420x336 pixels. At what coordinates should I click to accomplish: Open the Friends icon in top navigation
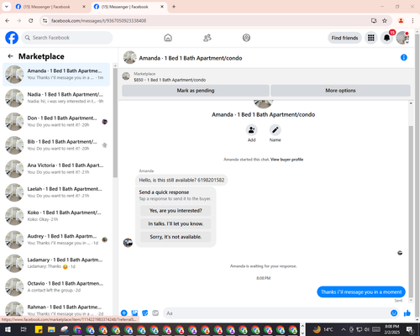point(207,38)
